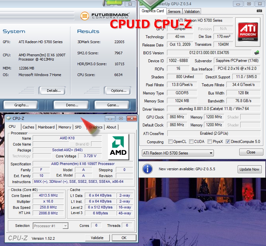Open the Processor #1 selection dropdown
Screen dimensions: 266x246
tap(50, 226)
